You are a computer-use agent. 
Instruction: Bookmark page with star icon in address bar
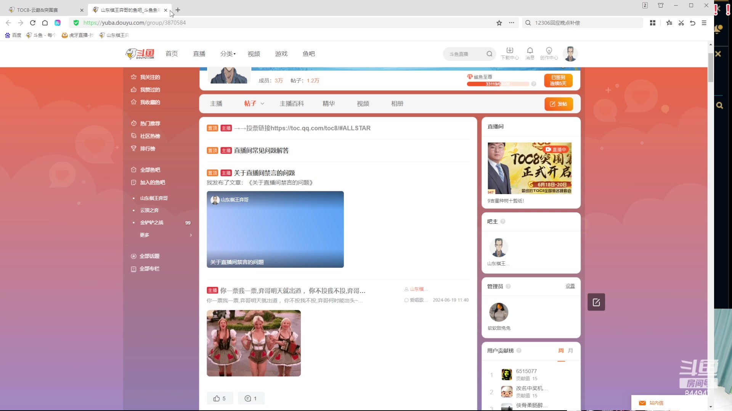click(x=499, y=23)
